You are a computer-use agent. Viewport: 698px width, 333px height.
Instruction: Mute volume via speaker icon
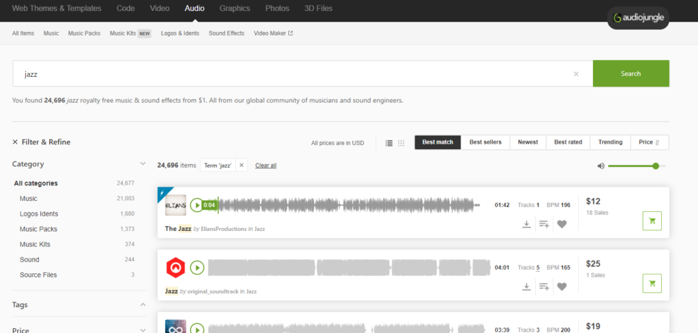pos(601,166)
